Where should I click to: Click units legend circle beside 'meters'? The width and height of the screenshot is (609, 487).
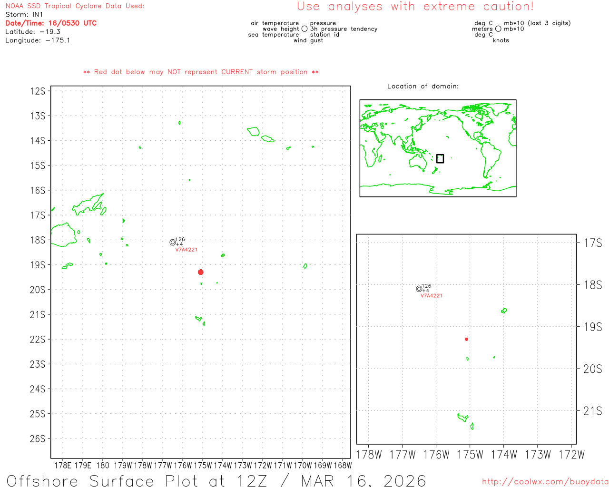click(498, 29)
